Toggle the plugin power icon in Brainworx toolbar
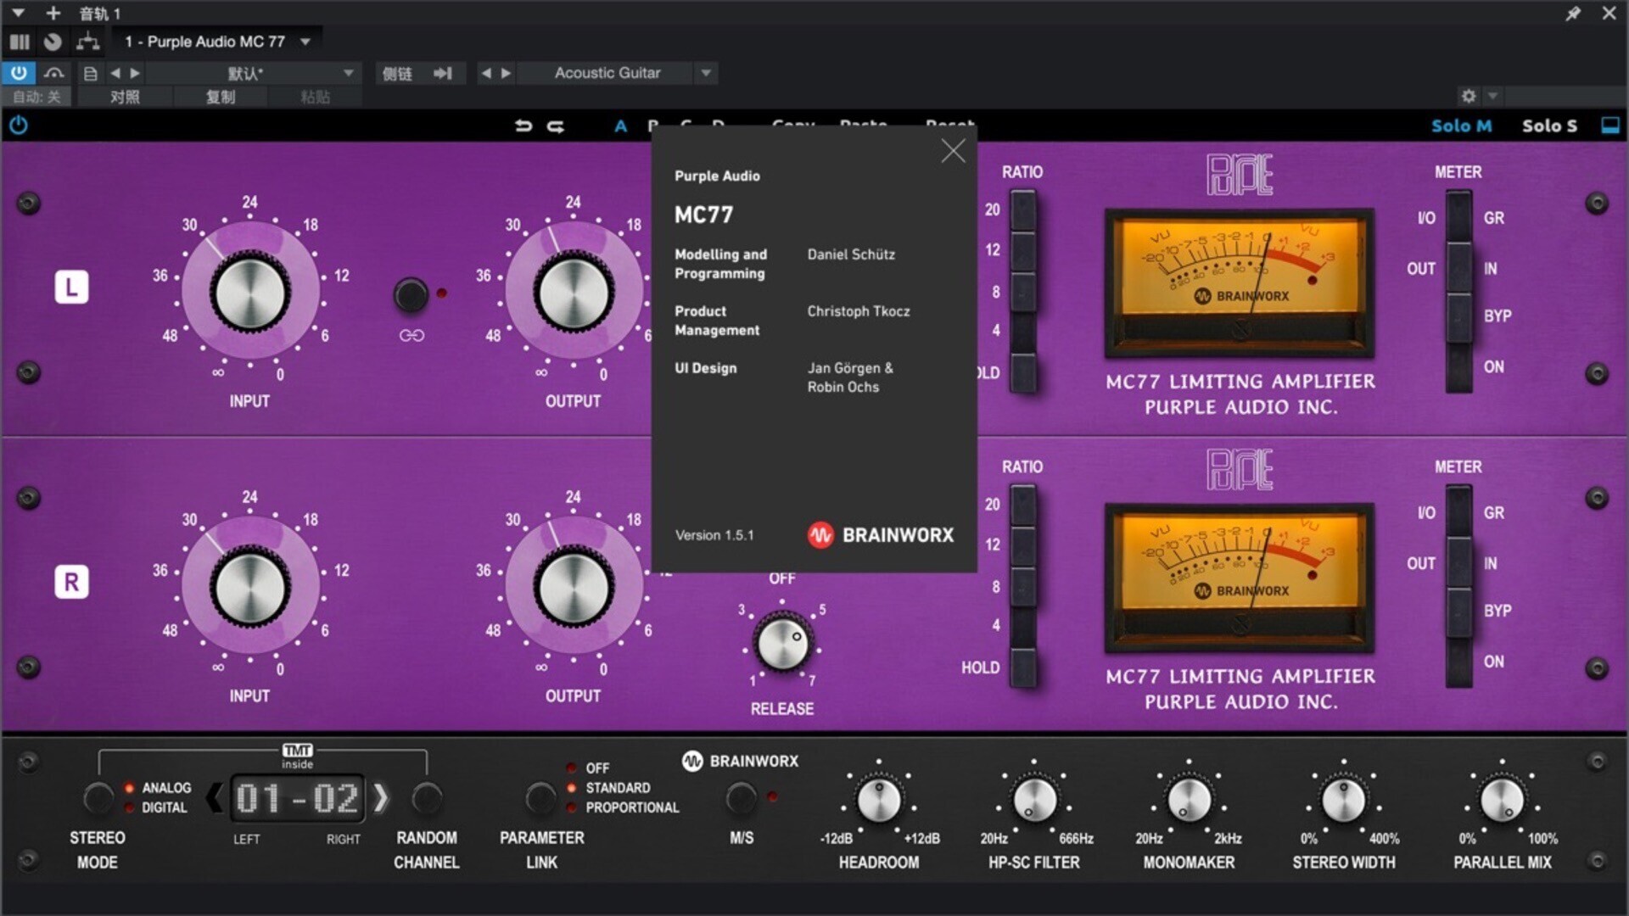This screenshot has height=916, width=1629. (x=19, y=126)
